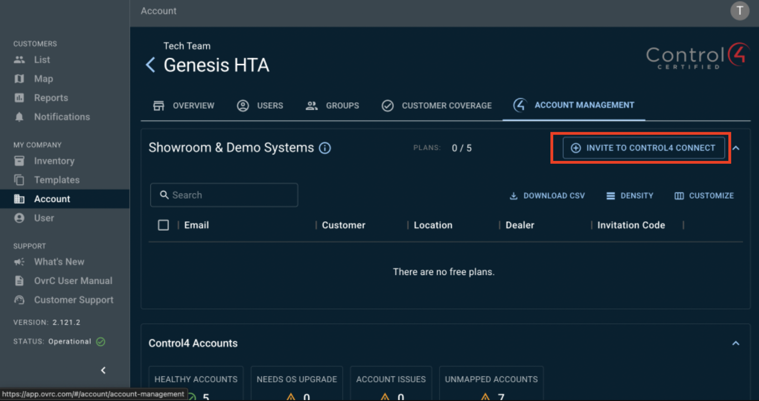
Task: Click the 'Tech Team' label
Action: 187,46
